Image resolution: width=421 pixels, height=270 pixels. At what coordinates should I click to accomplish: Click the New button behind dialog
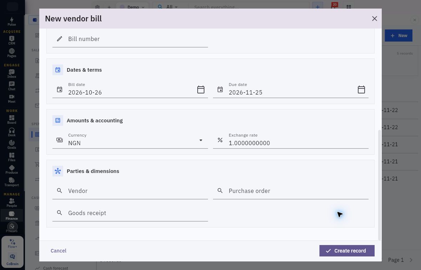click(399, 35)
